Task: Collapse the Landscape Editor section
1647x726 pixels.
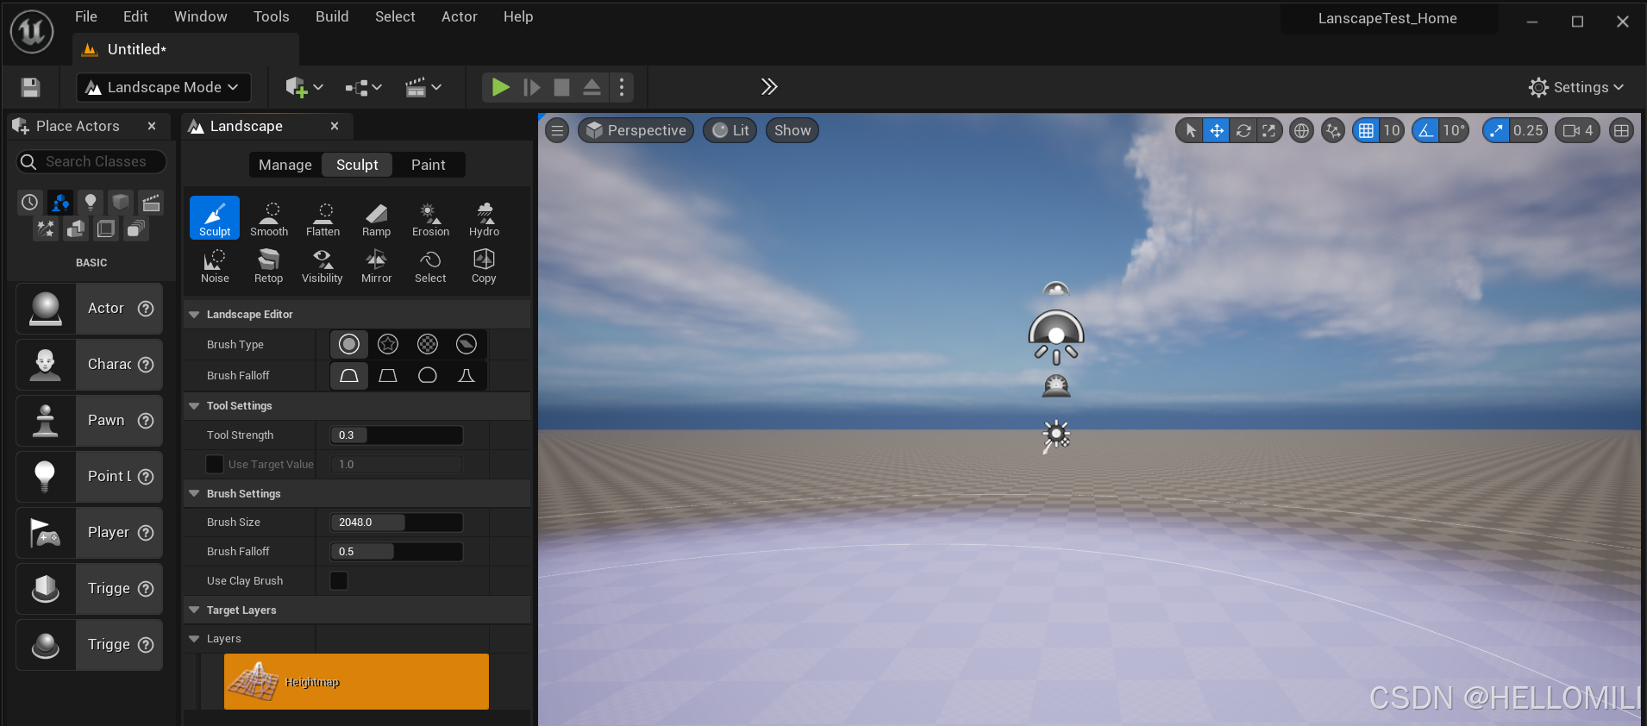Action: pyautogui.click(x=194, y=315)
